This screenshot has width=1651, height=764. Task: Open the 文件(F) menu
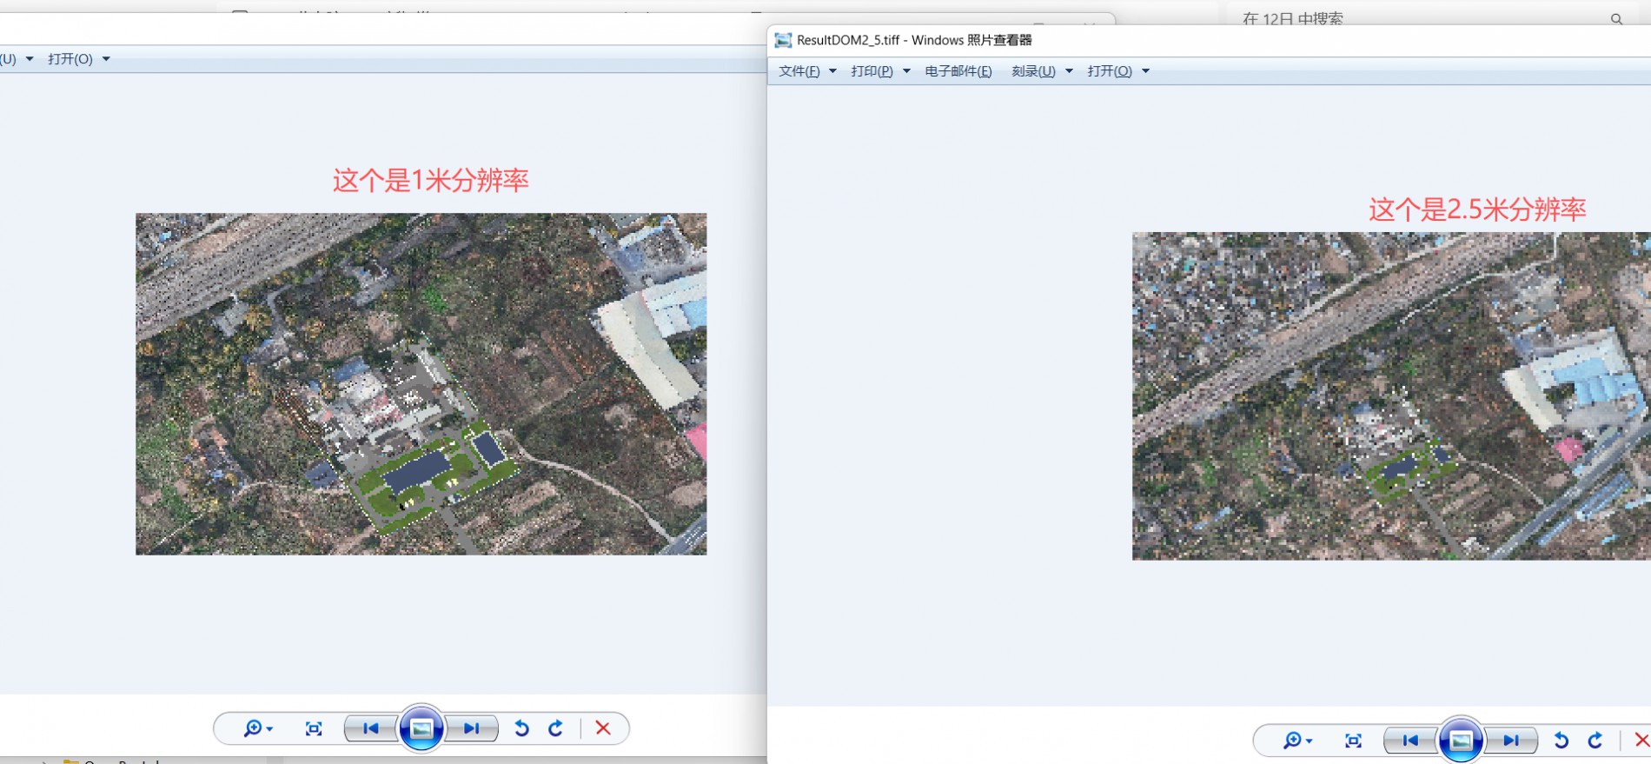point(799,71)
